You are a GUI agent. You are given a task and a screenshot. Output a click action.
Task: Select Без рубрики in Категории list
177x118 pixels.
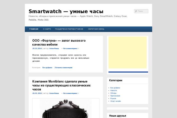tap(115, 88)
